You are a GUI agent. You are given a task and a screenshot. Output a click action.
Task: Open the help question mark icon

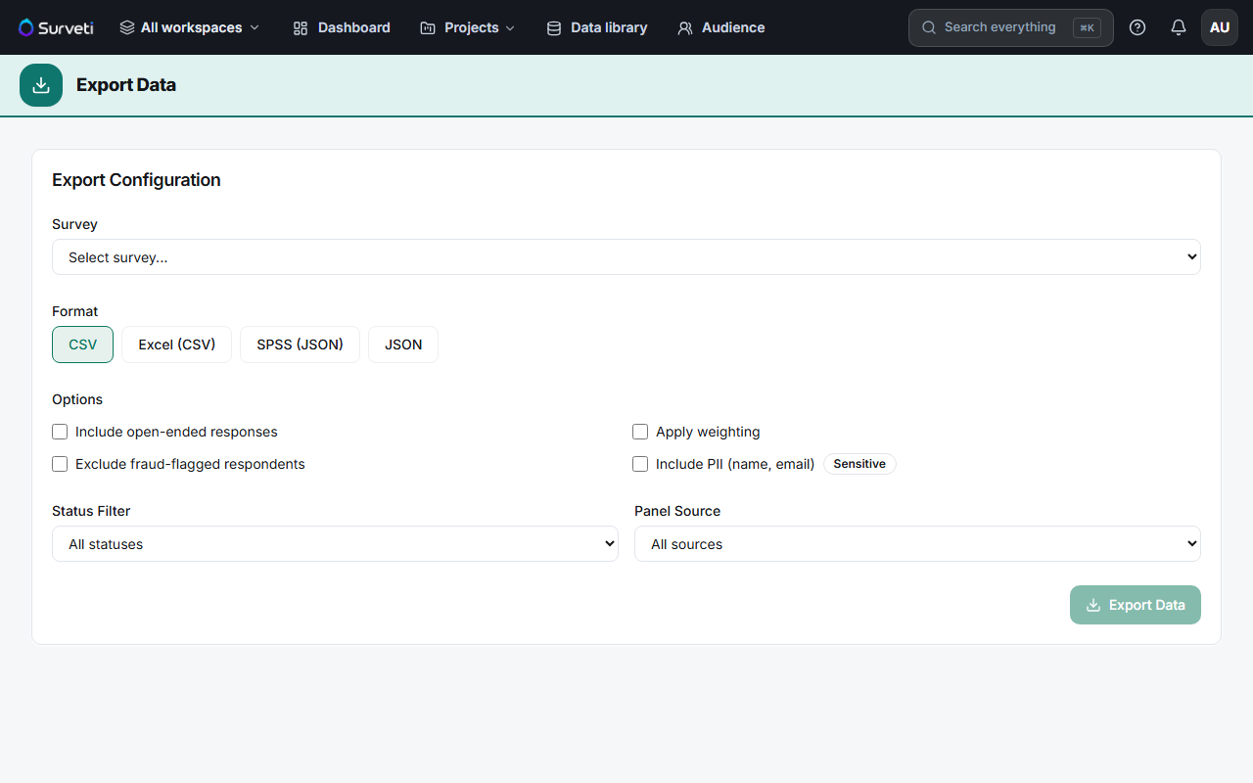tap(1137, 27)
